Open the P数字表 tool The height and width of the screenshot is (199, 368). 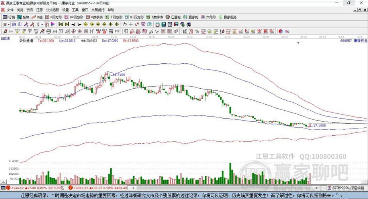pyautogui.click(x=94, y=17)
